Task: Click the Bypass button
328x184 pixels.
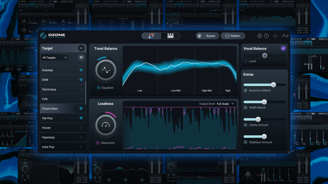Action: pos(211,36)
